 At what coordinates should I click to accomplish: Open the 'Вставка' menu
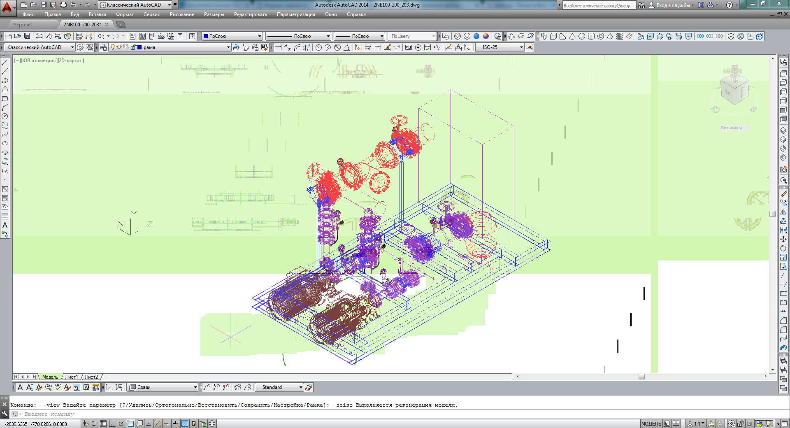click(x=98, y=14)
